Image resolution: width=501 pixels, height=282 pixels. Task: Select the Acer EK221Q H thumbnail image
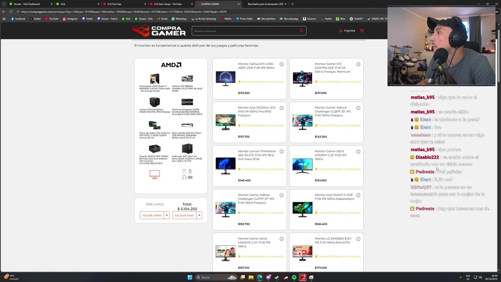coord(225,122)
